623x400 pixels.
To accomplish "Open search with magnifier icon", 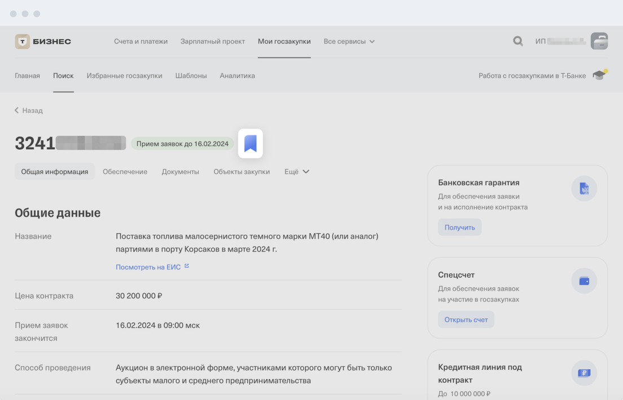I will tap(517, 41).
